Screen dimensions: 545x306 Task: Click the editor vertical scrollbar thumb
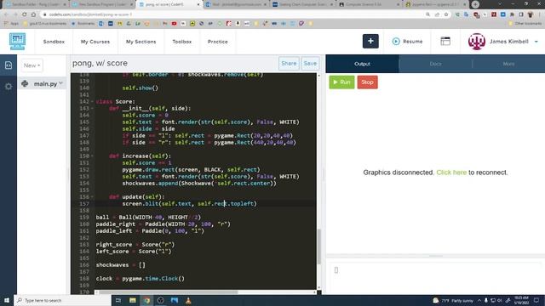click(x=319, y=246)
